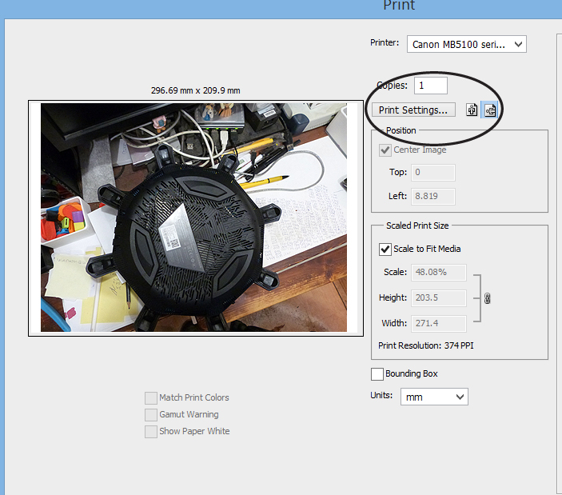Select landscape paper orientation icon
The image size is (562, 495).
tap(489, 110)
